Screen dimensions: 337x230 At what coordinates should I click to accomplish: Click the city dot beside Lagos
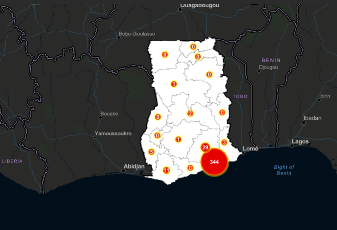292,146
